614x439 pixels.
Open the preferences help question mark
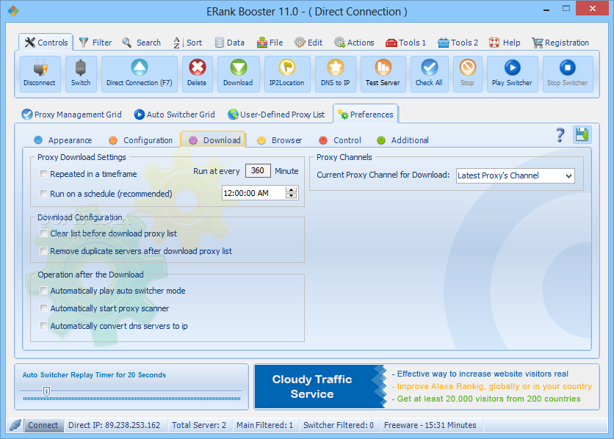[x=560, y=135]
